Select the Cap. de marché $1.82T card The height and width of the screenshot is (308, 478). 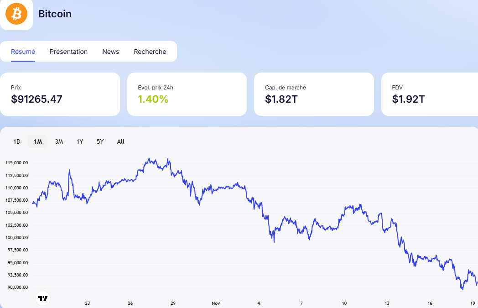click(313, 94)
